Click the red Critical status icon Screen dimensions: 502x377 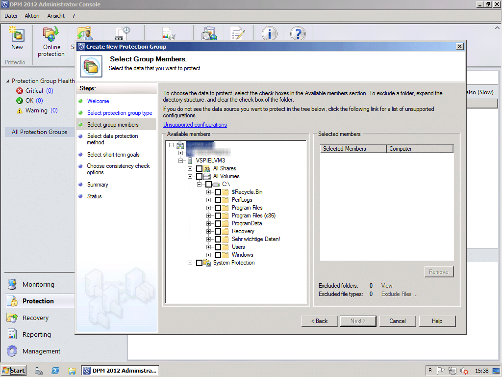point(20,91)
